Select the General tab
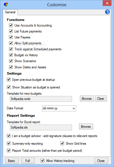 click(10, 12)
